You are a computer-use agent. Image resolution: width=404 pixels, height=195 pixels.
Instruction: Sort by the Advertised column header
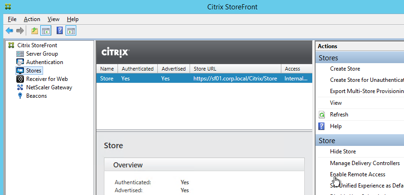tap(174, 69)
